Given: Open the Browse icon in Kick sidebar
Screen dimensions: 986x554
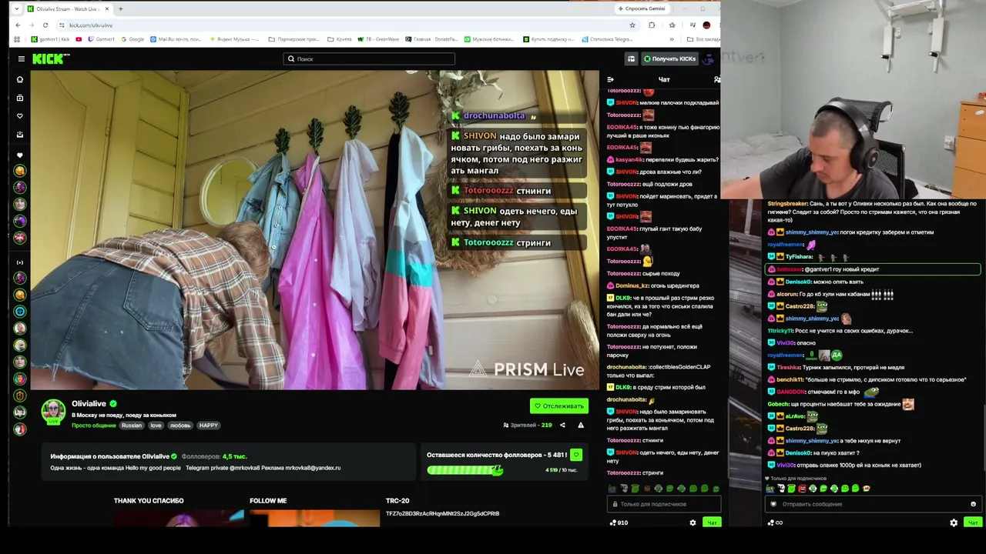Looking at the screenshot, I should (20, 98).
